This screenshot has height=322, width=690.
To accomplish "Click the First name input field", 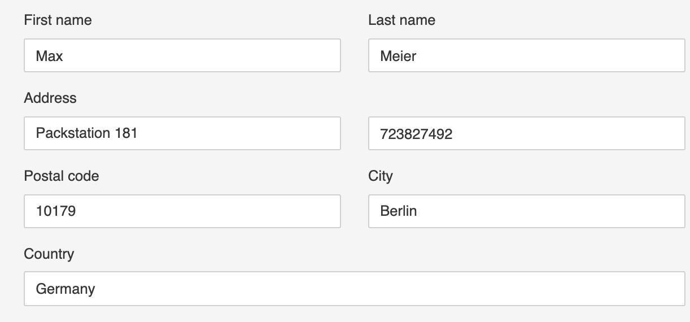I will [x=182, y=55].
